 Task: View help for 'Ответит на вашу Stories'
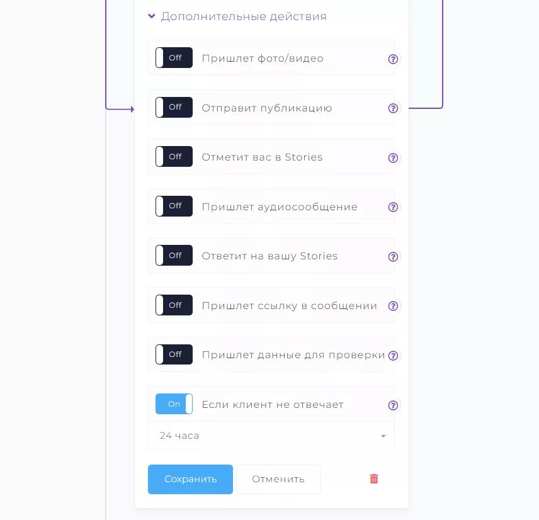(393, 257)
